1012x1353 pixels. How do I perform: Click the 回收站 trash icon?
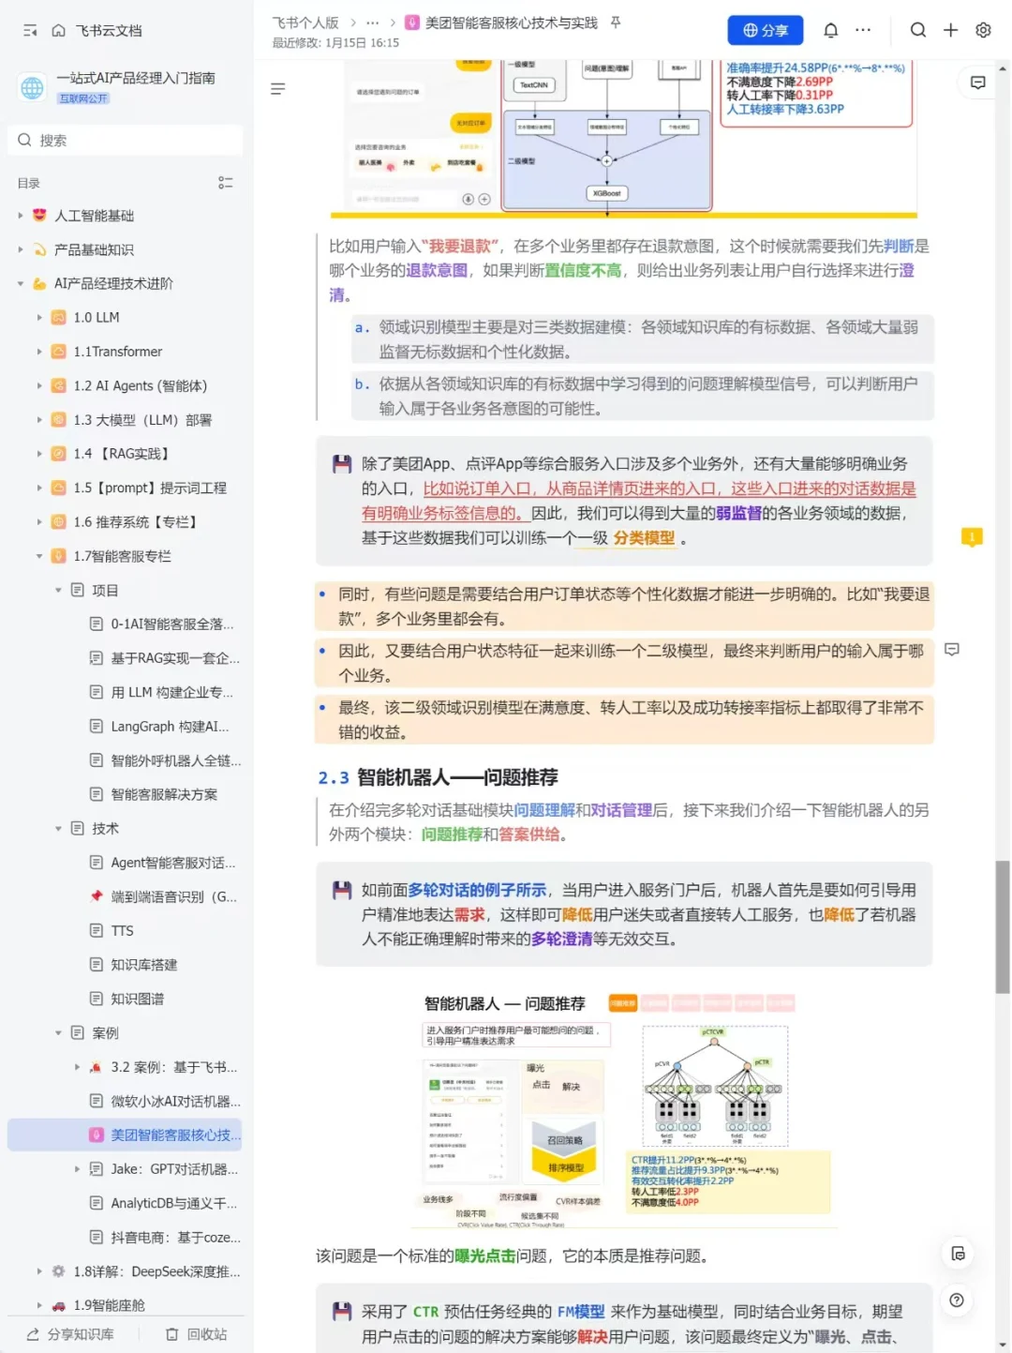[172, 1334]
